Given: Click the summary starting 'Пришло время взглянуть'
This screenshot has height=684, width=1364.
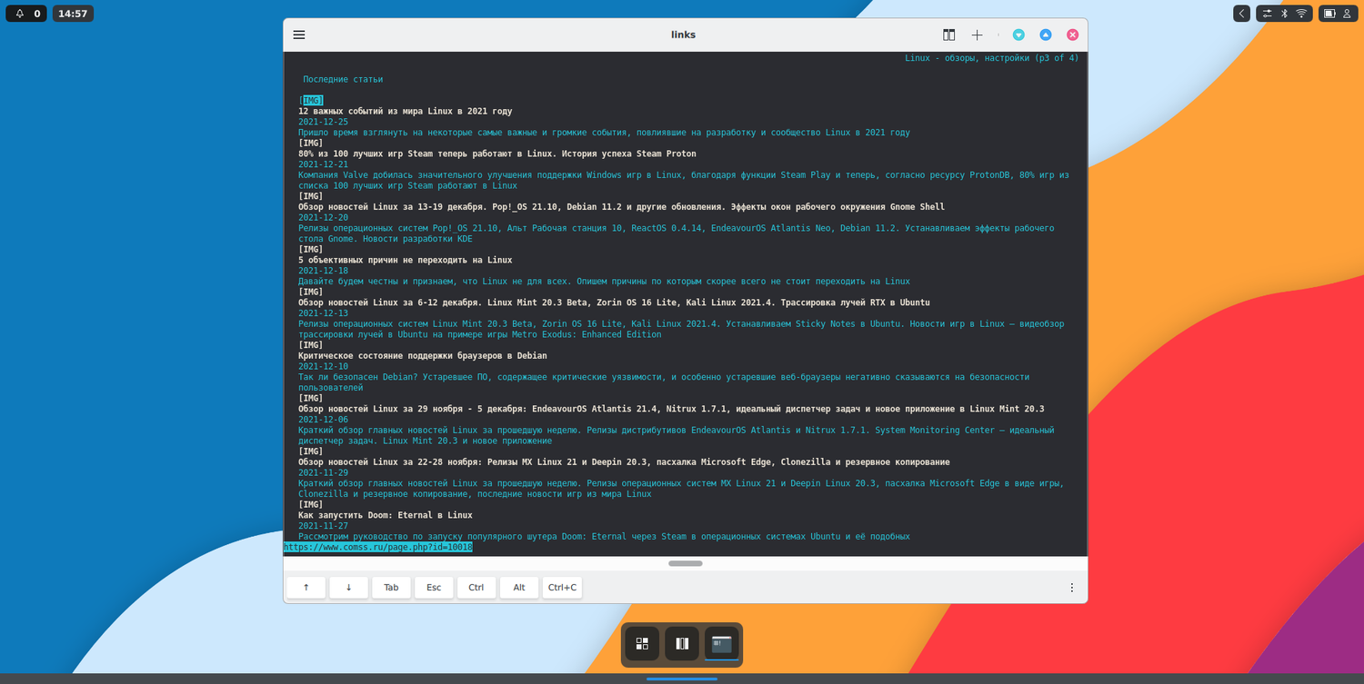Looking at the screenshot, I should [604, 133].
